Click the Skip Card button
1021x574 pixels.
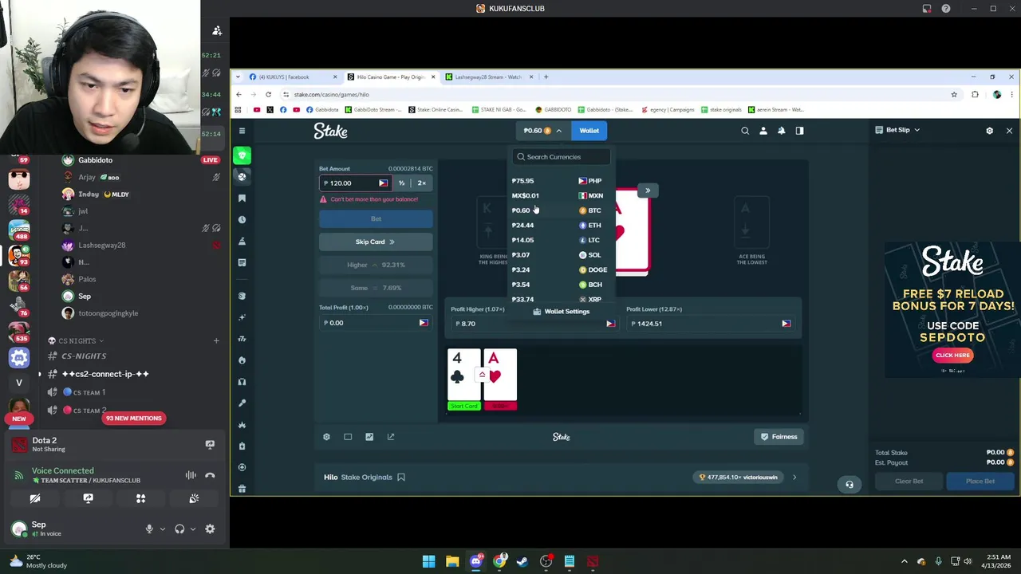[376, 242]
